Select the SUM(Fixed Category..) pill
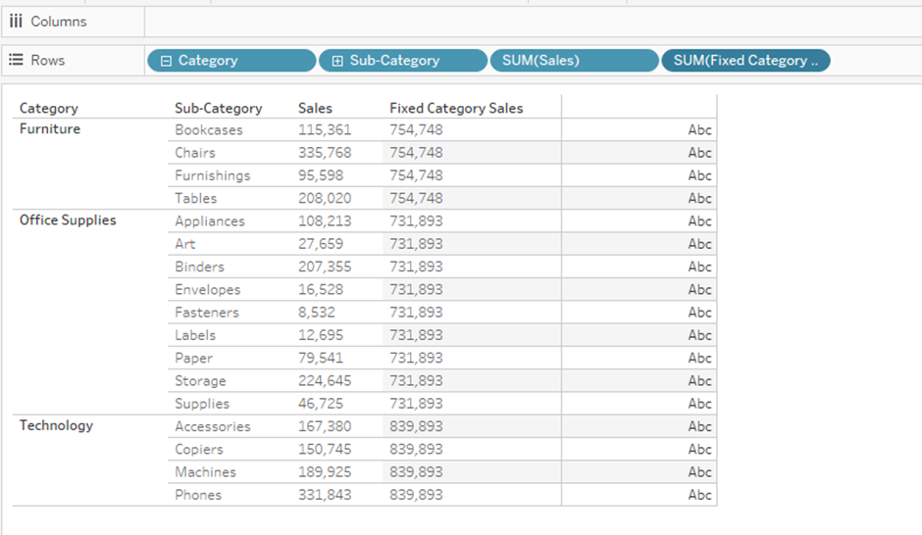 745,61
